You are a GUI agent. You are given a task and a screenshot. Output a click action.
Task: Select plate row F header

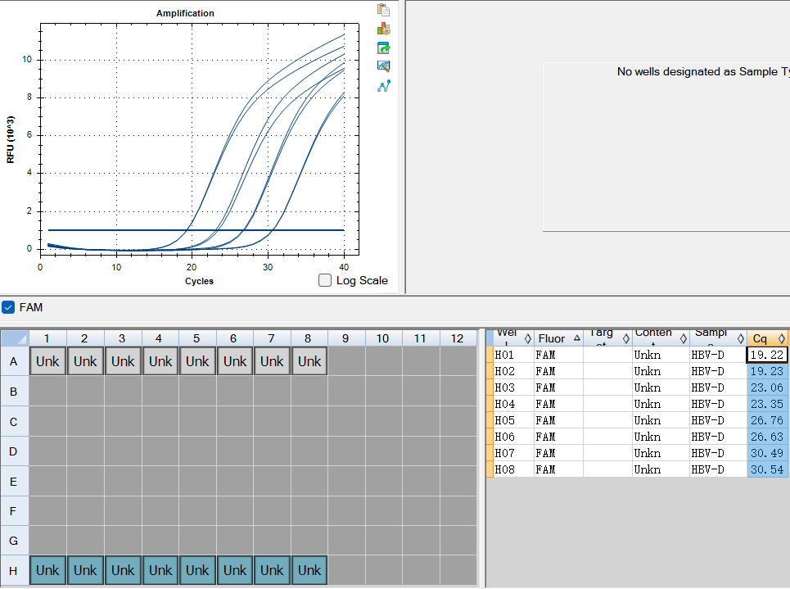14,511
